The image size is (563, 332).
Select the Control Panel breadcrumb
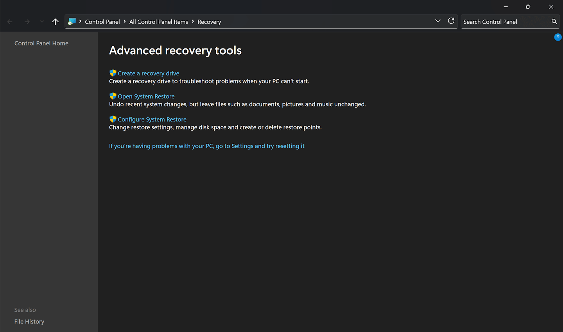click(102, 22)
